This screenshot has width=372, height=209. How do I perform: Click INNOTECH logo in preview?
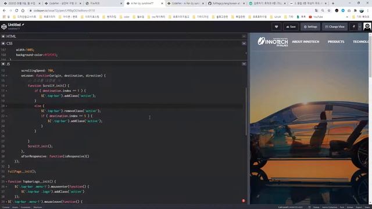[x=273, y=42]
